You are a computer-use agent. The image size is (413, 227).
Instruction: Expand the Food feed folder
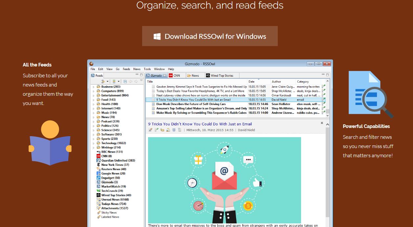[93, 100]
